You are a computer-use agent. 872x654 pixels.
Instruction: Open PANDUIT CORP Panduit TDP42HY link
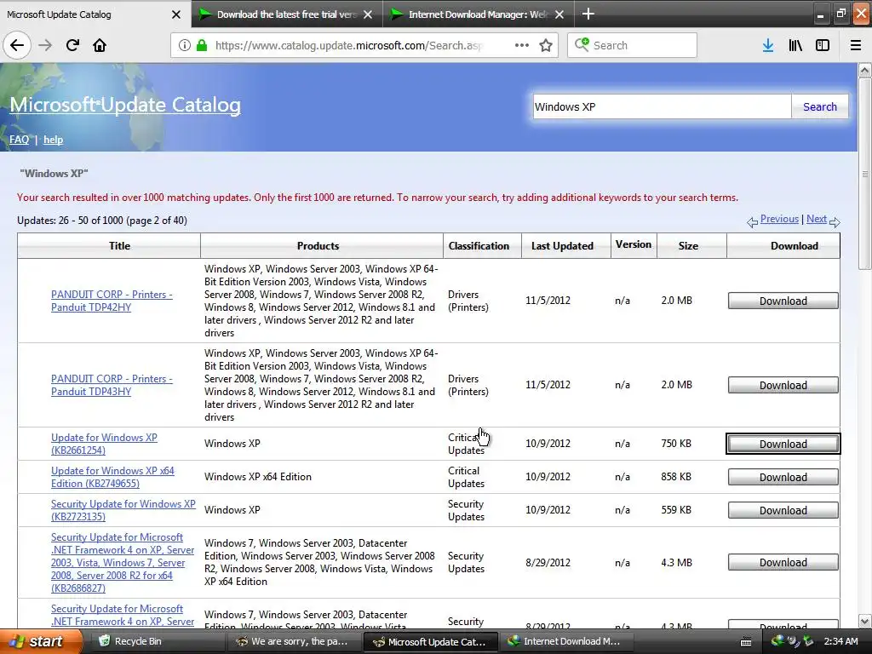pyautogui.click(x=112, y=301)
